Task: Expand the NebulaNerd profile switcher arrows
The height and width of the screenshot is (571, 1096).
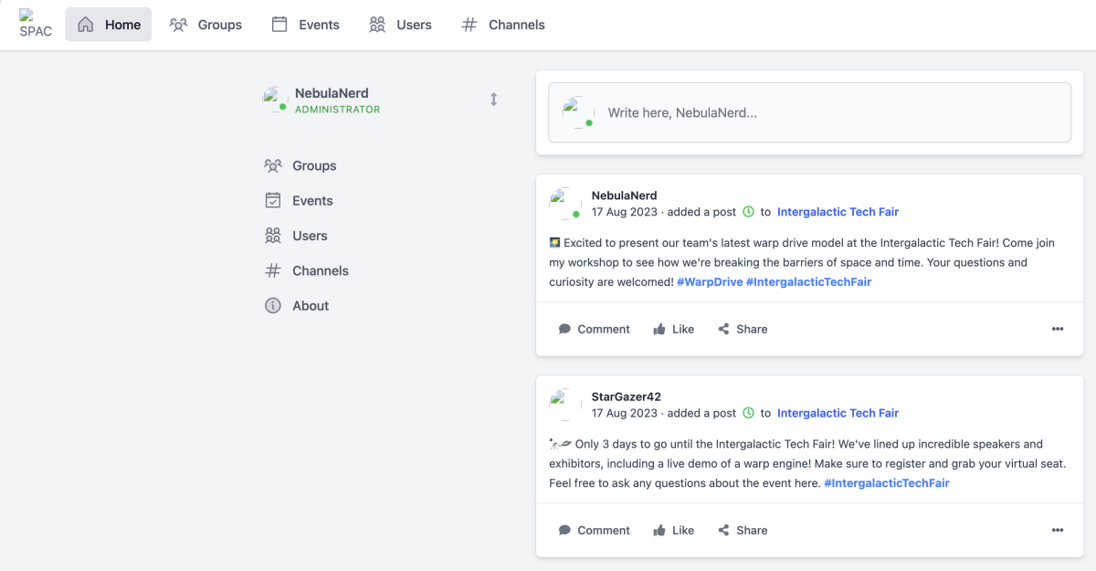Action: pyautogui.click(x=493, y=100)
